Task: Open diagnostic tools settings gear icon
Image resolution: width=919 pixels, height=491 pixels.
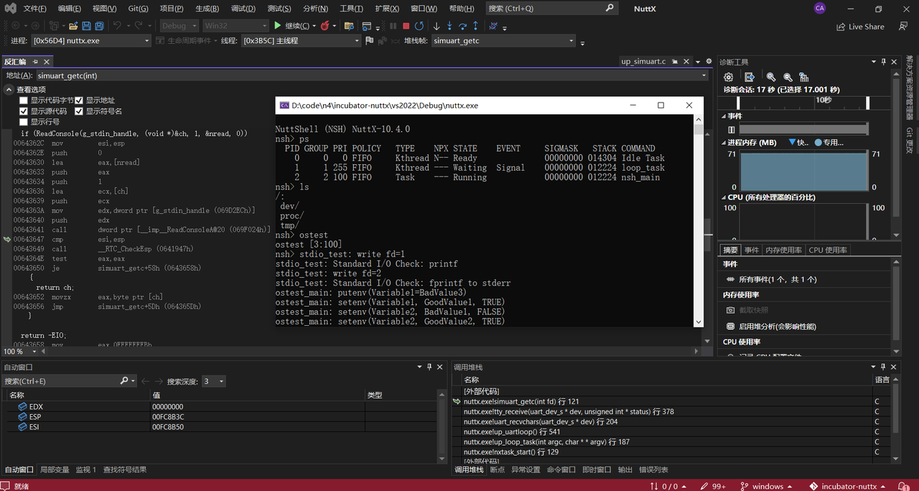Action: [x=728, y=77]
